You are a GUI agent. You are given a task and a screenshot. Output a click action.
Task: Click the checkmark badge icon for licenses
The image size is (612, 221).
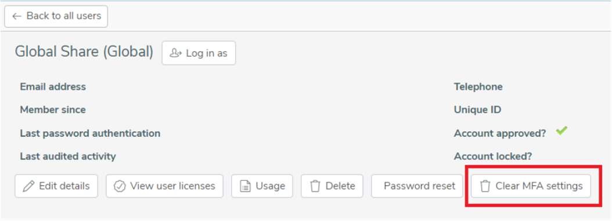click(x=120, y=186)
